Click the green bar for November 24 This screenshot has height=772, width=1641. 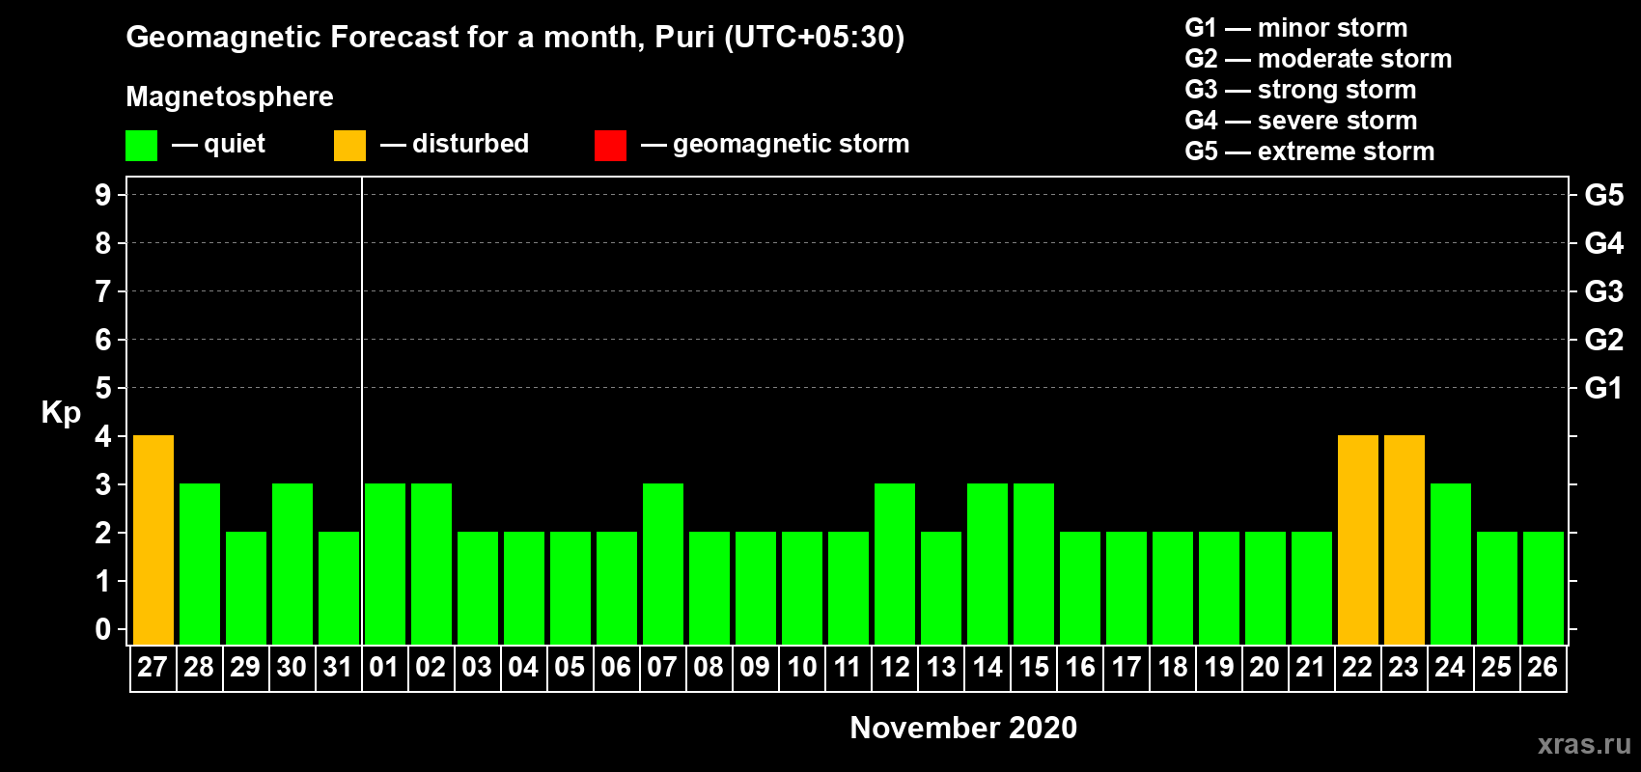click(1451, 565)
